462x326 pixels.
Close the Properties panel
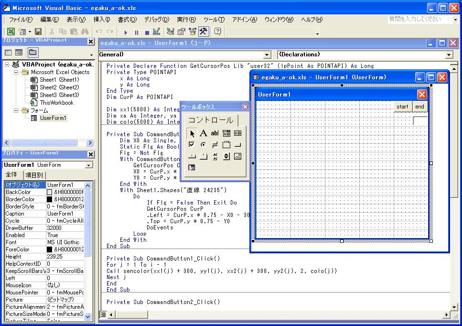click(x=91, y=154)
